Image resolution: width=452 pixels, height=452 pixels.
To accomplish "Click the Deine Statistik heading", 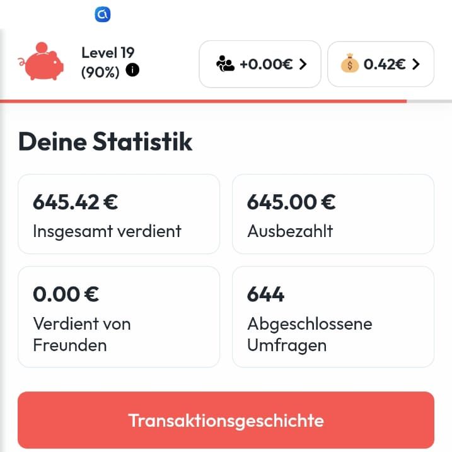I will click(x=105, y=142).
